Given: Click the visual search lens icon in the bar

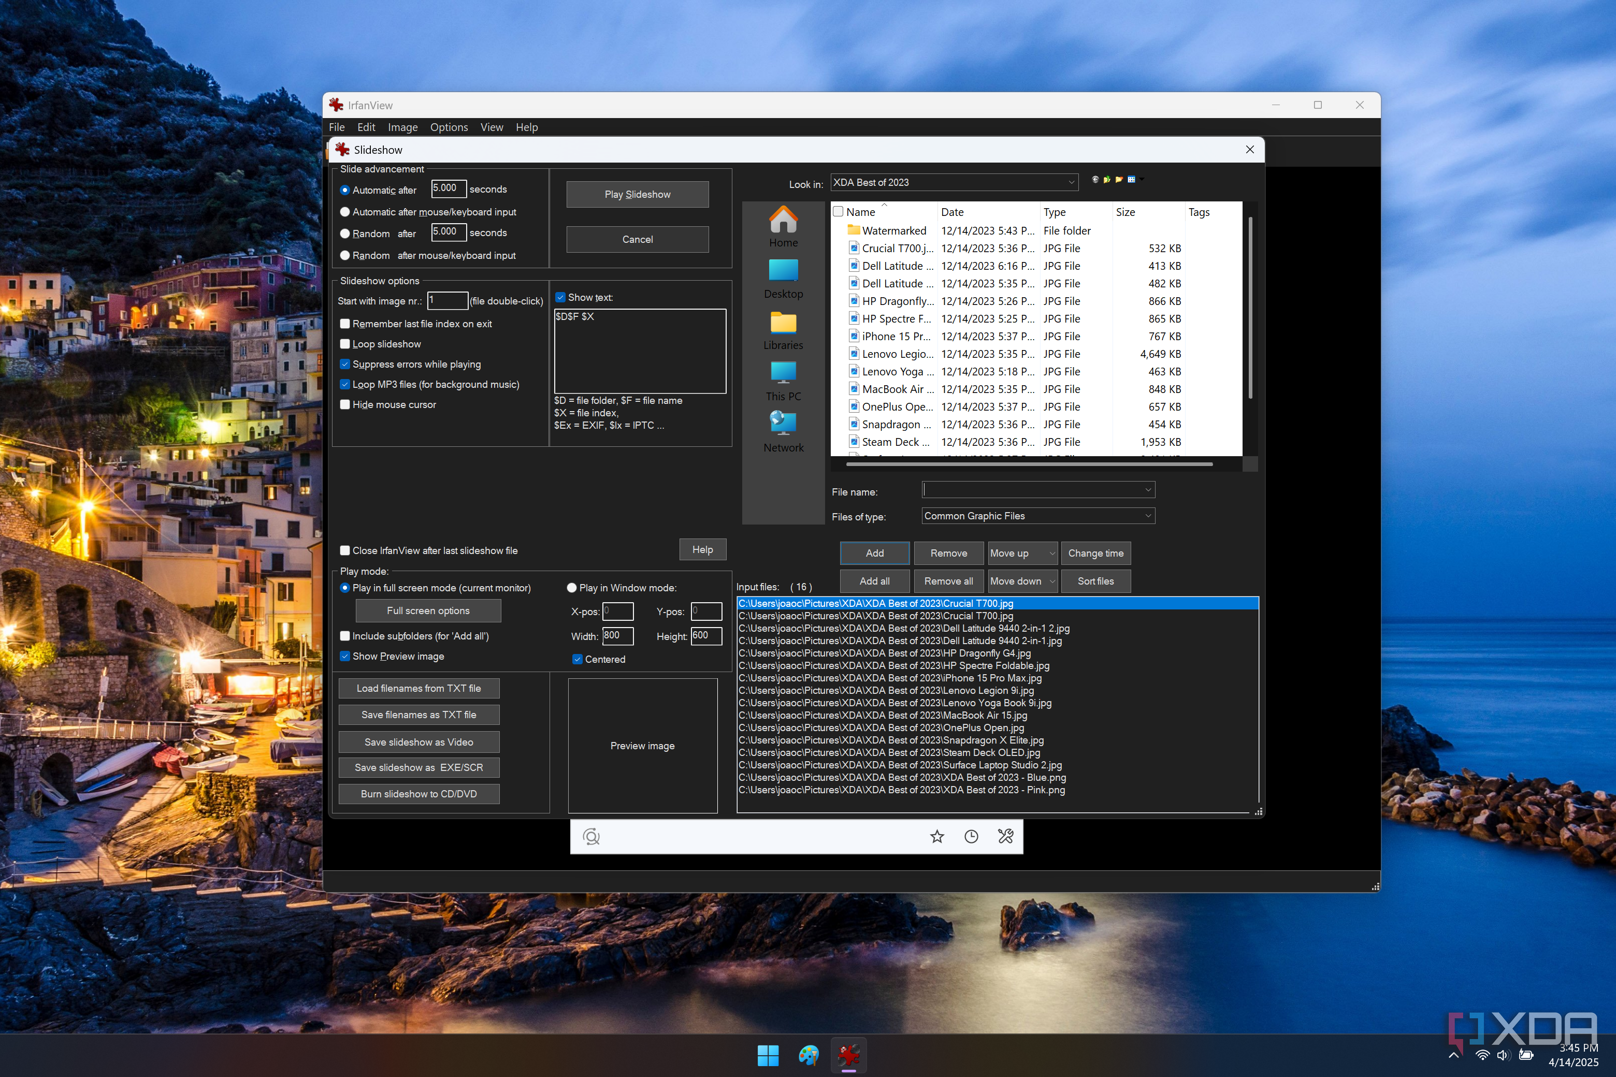Looking at the screenshot, I should 591,837.
